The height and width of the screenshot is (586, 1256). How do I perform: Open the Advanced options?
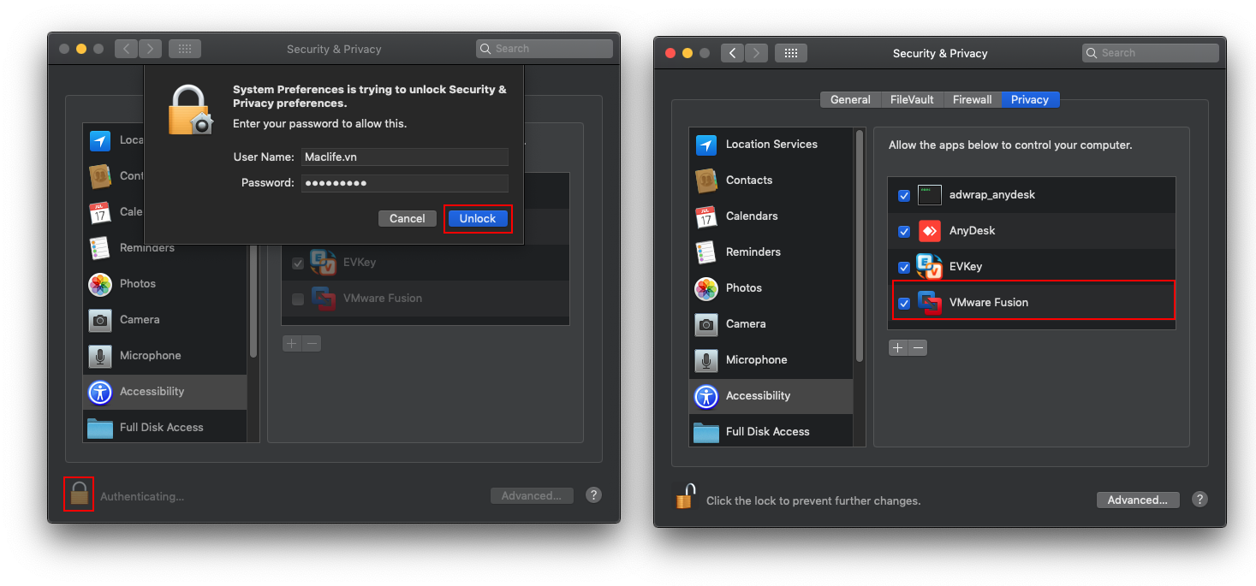coord(1137,500)
